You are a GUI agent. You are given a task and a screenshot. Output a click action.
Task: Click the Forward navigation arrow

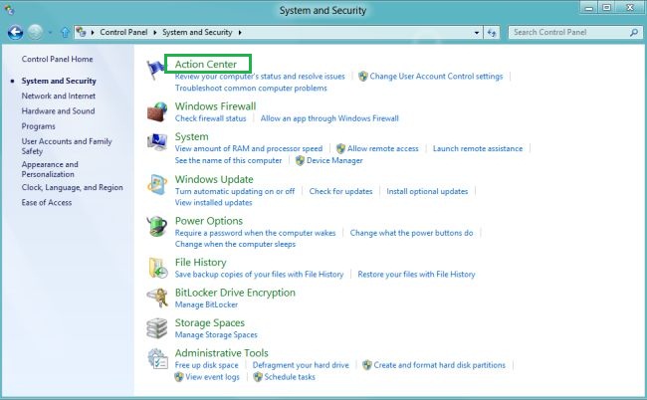coord(36,32)
